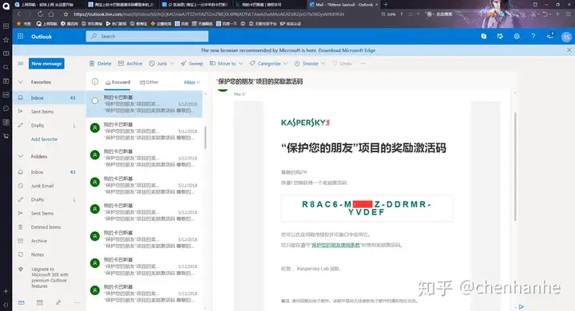Open the help question mark icon

[533, 36]
